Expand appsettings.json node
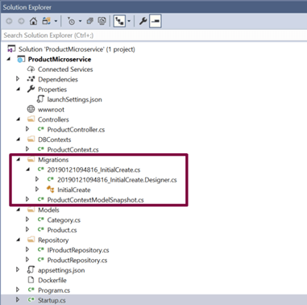Screen dimensions: 307x305 coord(18,269)
